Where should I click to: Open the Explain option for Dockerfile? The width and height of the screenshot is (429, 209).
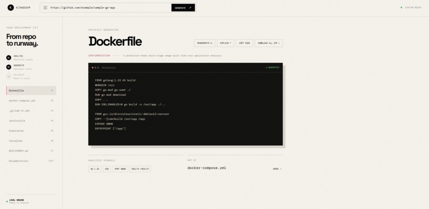coord(226,43)
